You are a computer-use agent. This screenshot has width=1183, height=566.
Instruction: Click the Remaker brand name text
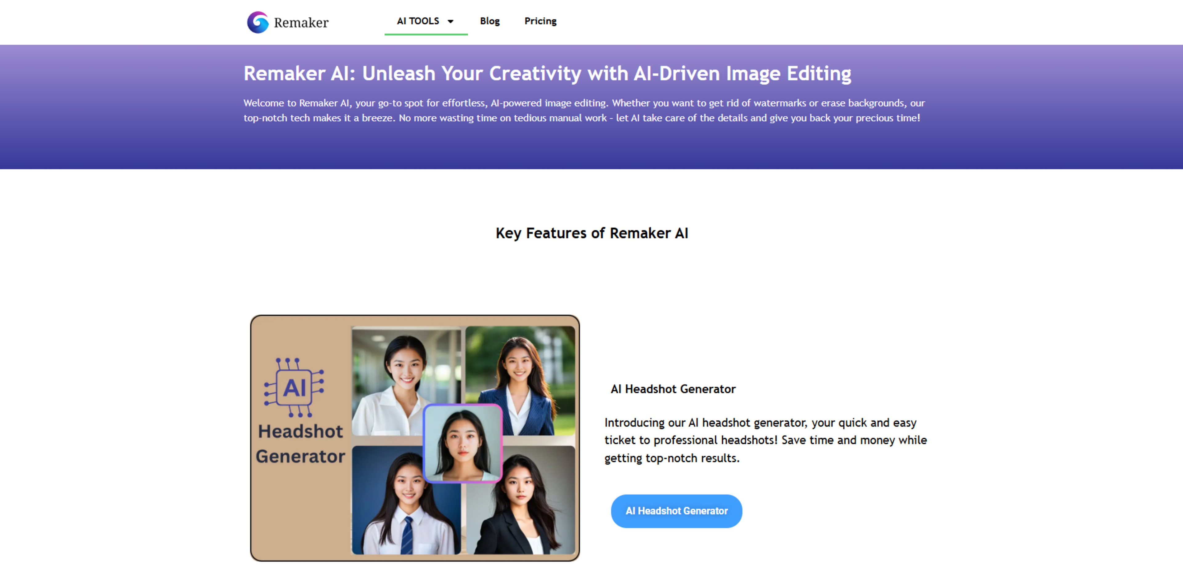click(x=301, y=22)
